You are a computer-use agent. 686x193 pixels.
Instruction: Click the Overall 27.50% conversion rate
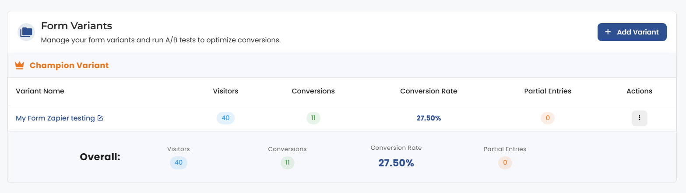pyautogui.click(x=396, y=163)
